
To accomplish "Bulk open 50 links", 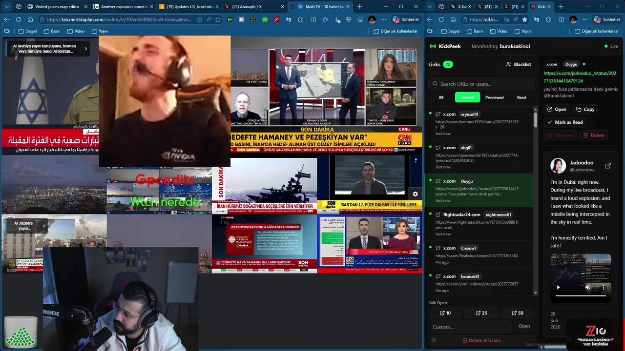I will click(517, 313).
